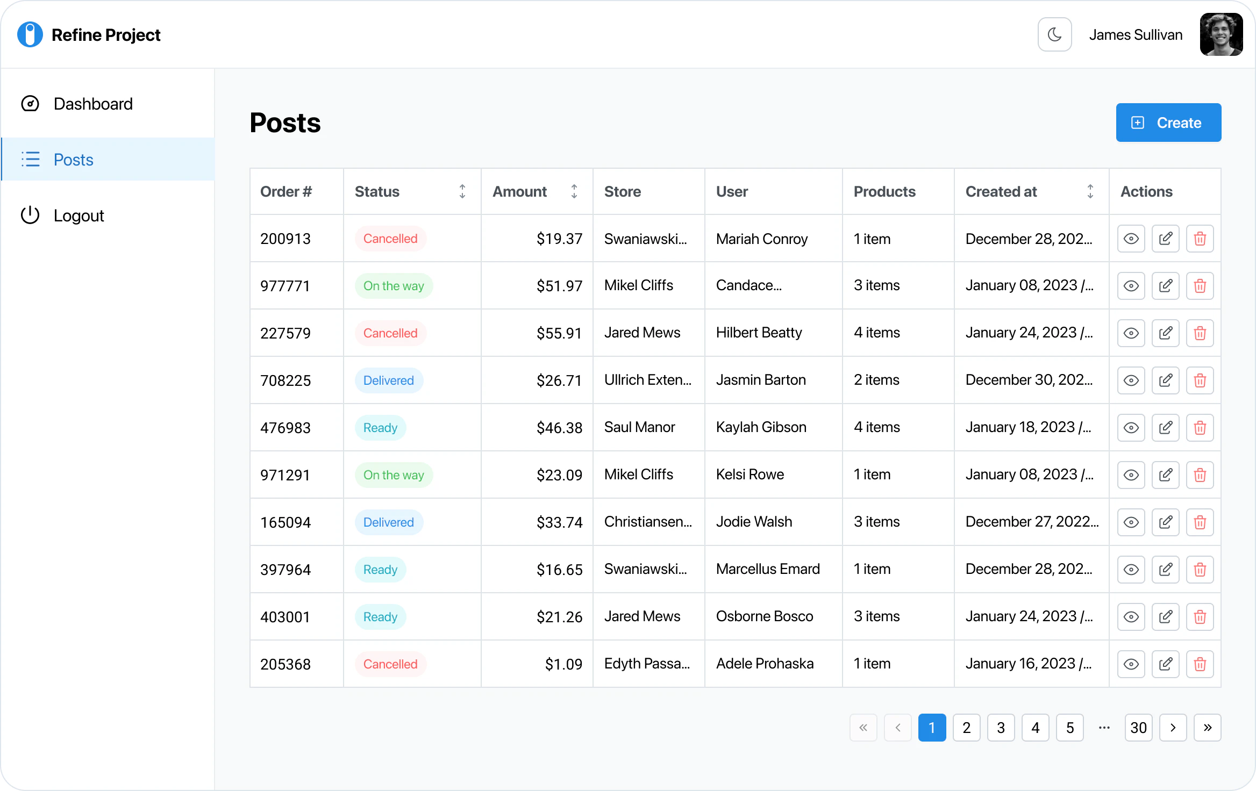1256x791 pixels.
Task: Sort by Created at column arrows
Action: pyautogui.click(x=1090, y=191)
